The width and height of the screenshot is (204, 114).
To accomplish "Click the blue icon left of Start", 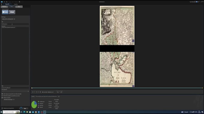I will 21,108.
